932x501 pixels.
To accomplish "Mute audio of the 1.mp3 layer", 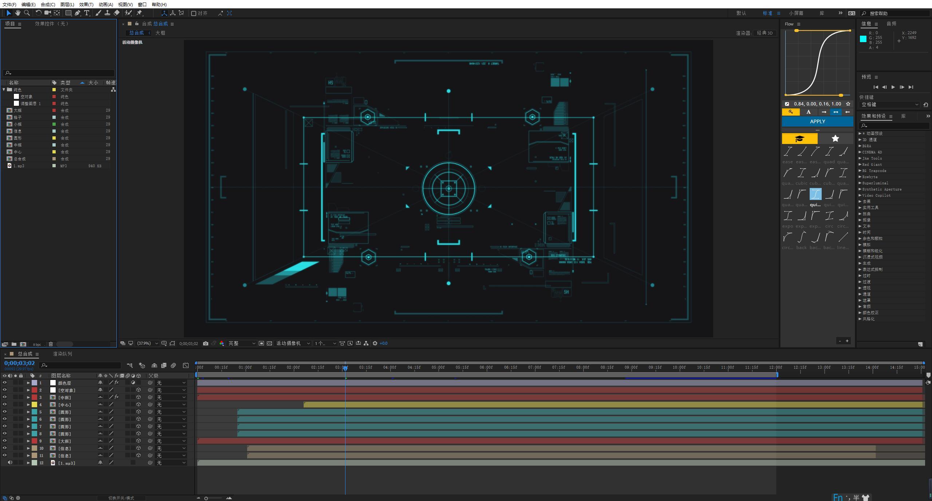I will (x=10, y=462).
